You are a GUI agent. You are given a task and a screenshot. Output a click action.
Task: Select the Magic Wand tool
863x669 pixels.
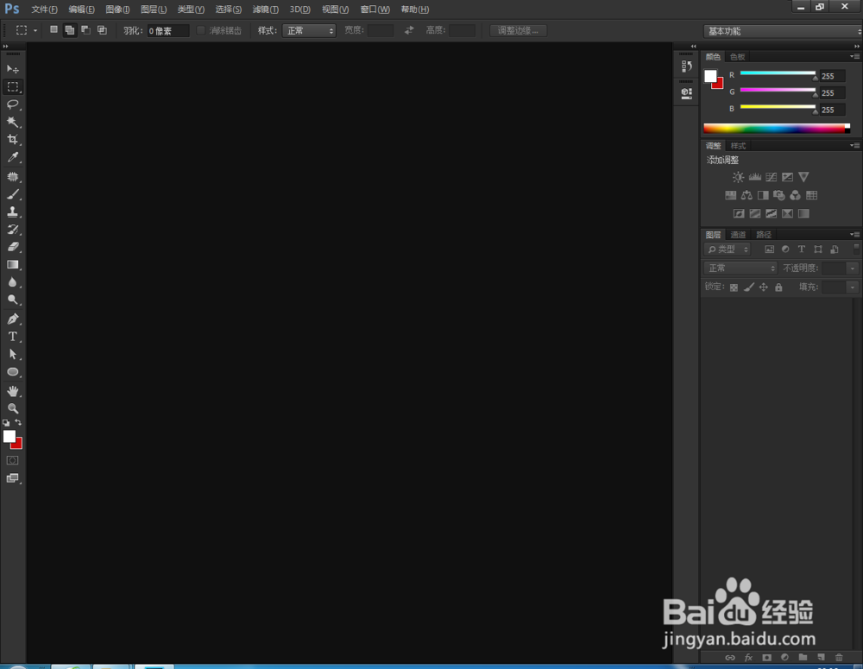pyautogui.click(x=13, y=122)
